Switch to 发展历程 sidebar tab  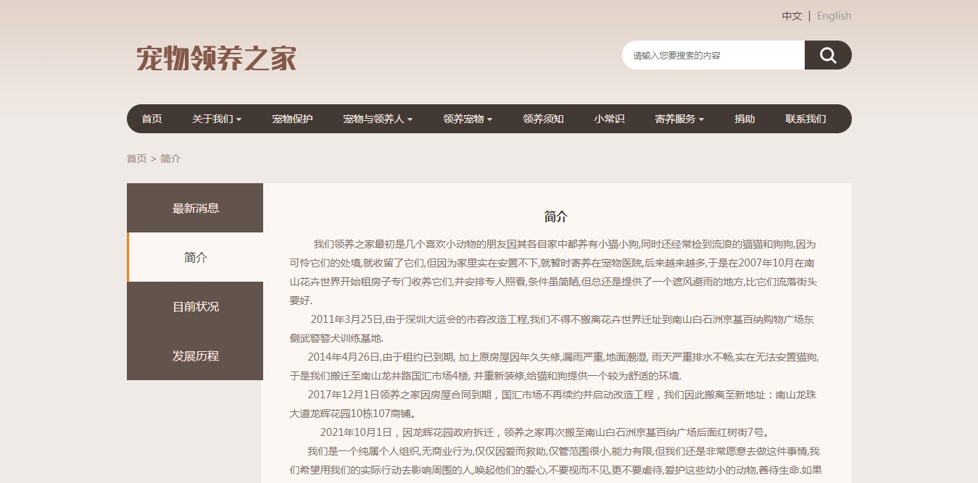195,356
